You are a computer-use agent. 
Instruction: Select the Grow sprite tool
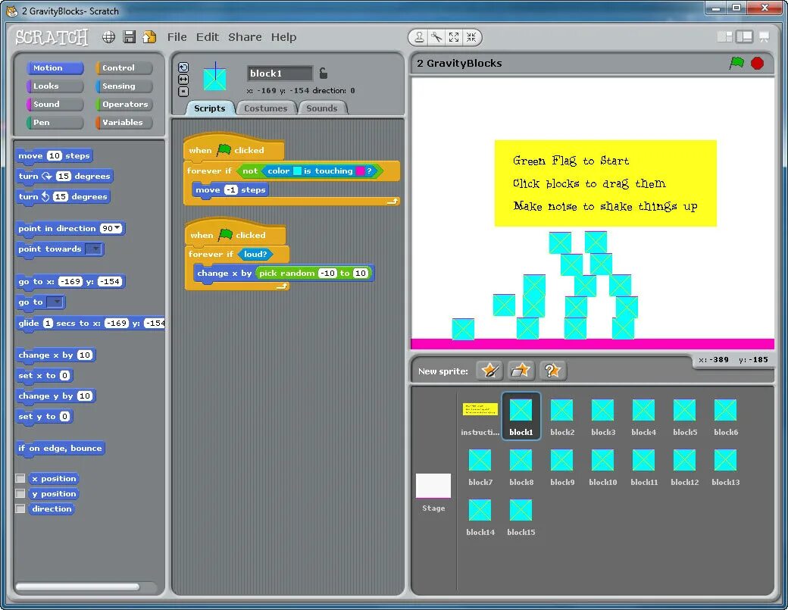coord(454,37)
